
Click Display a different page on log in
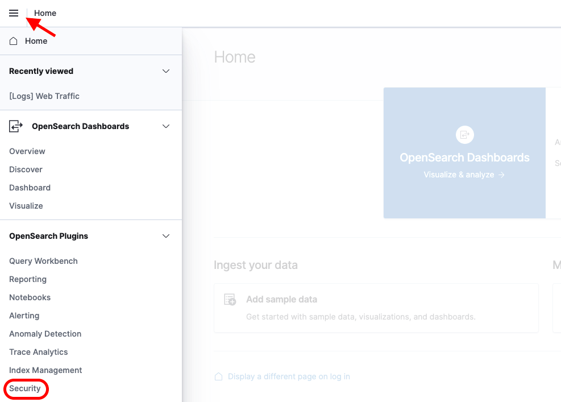point(289,376)
